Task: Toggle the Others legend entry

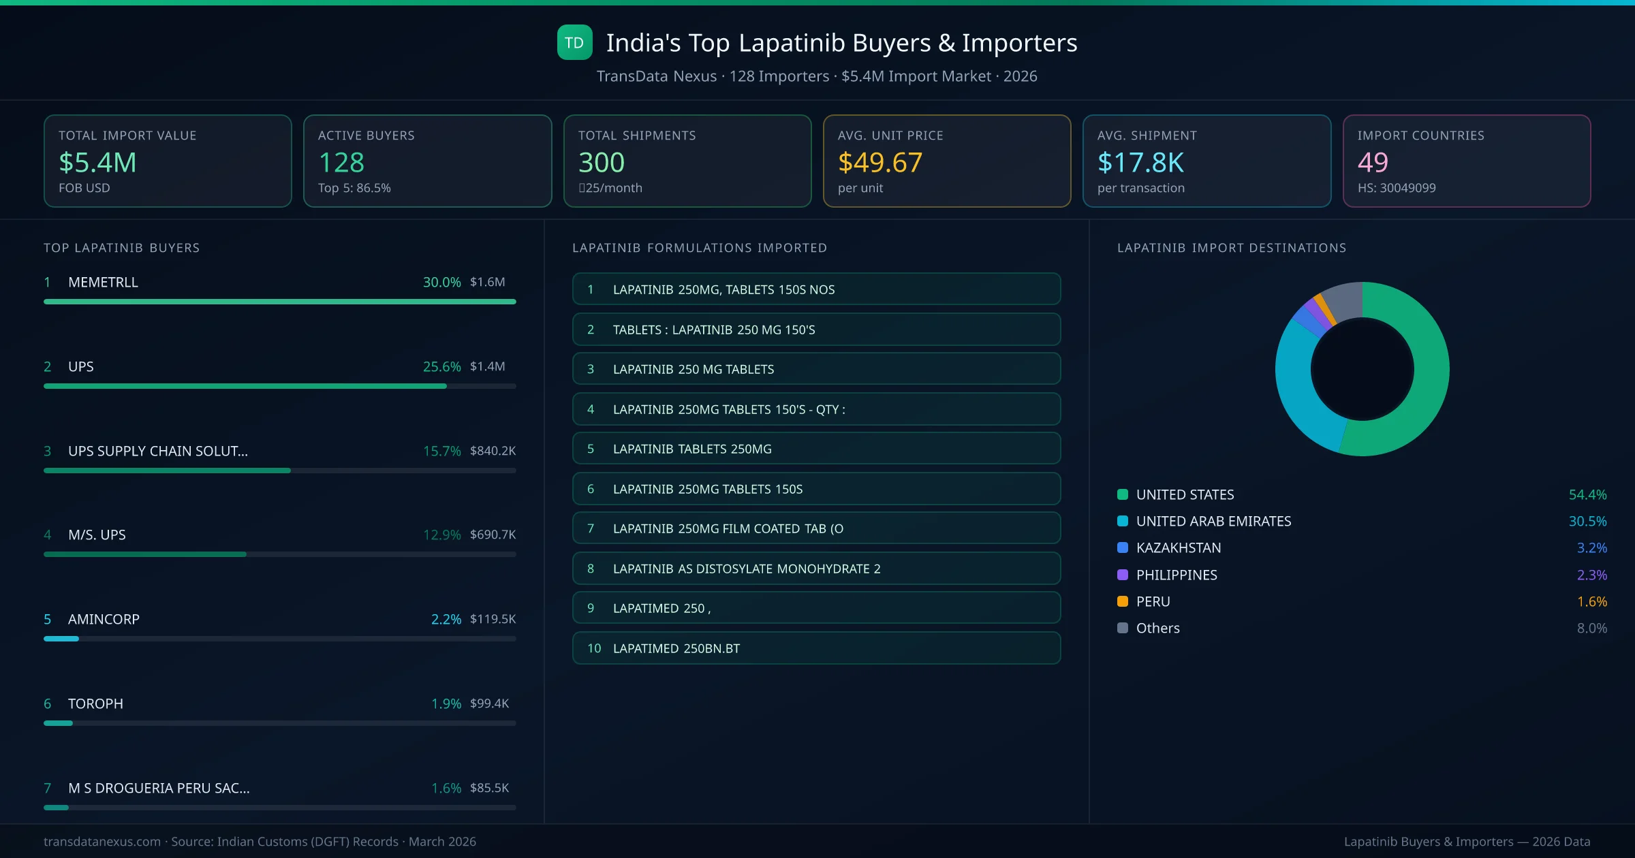Action: click(1157, 628)
